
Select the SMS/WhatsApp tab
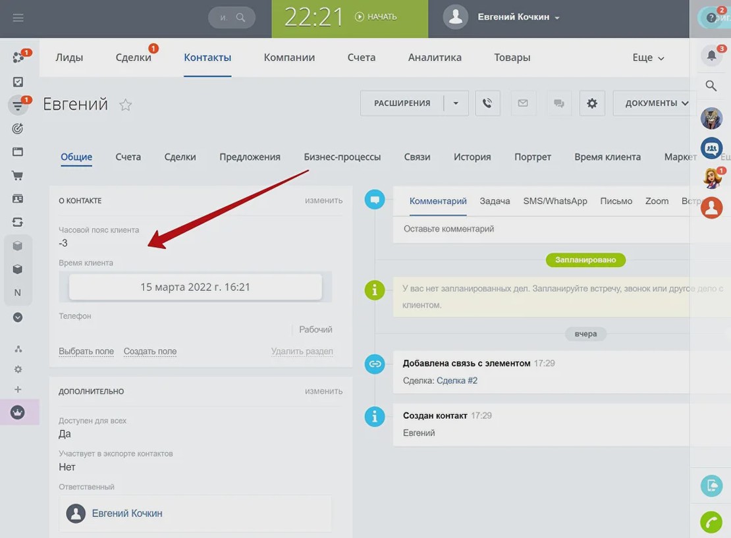[555, 201]
